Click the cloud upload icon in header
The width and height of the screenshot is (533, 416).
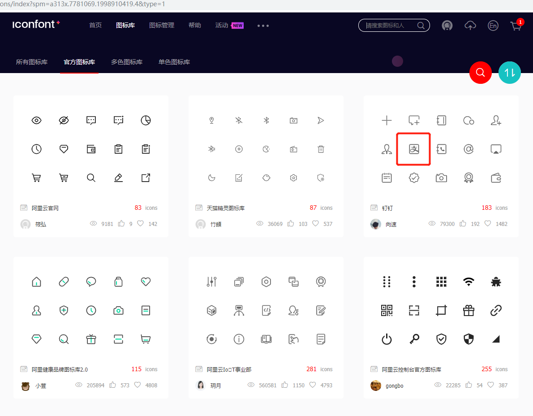470,26
